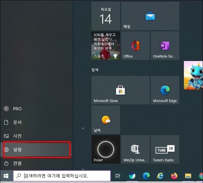Open the sports news (스포츠) tile
The height and width of the screenshot is (183, 203).
(x=106, y=46)
